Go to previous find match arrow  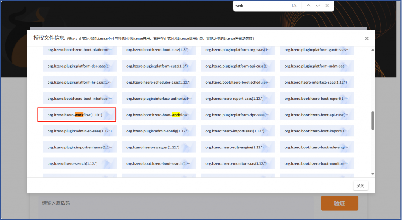tap(309, 5)
